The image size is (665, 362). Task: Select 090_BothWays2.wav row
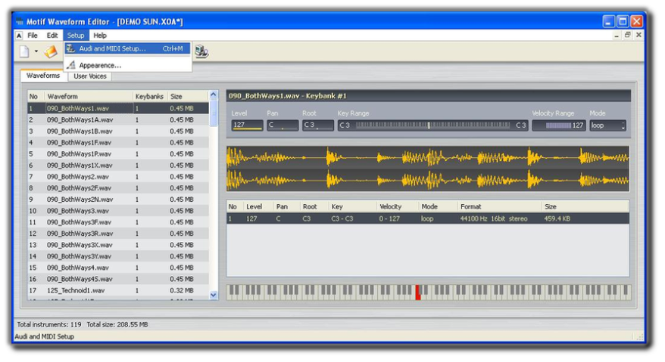tap(118, 177)
